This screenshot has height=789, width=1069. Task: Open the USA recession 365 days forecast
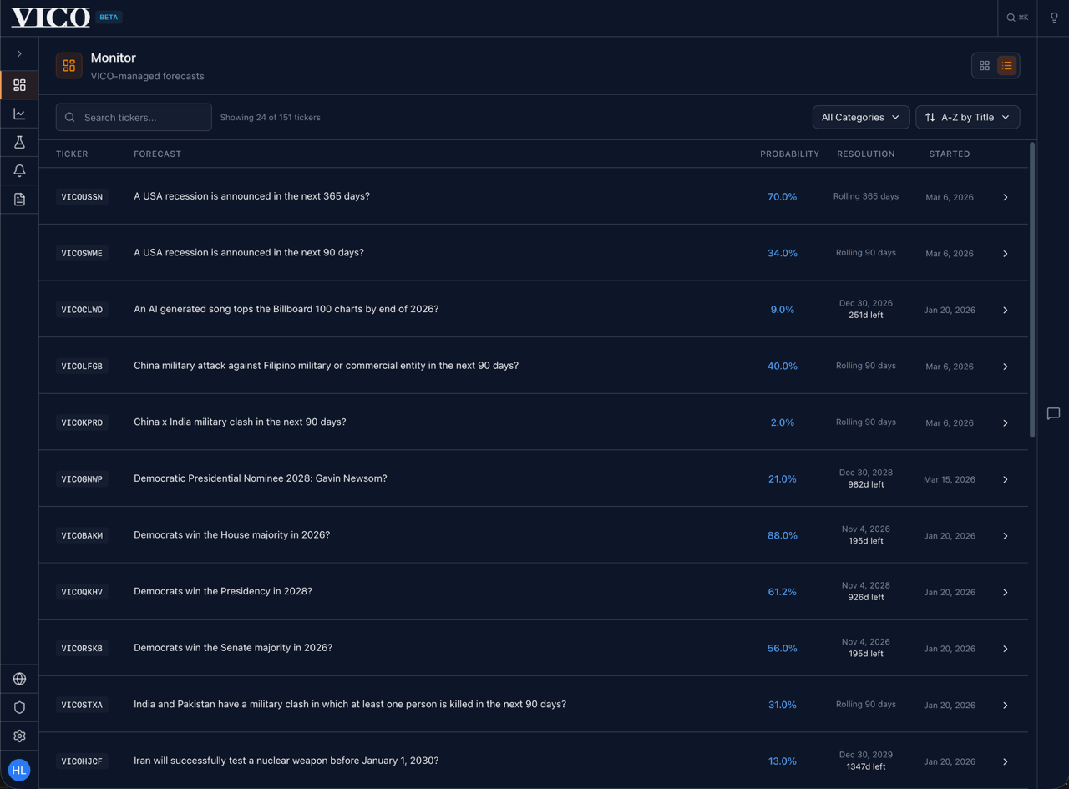coord(251,196)
